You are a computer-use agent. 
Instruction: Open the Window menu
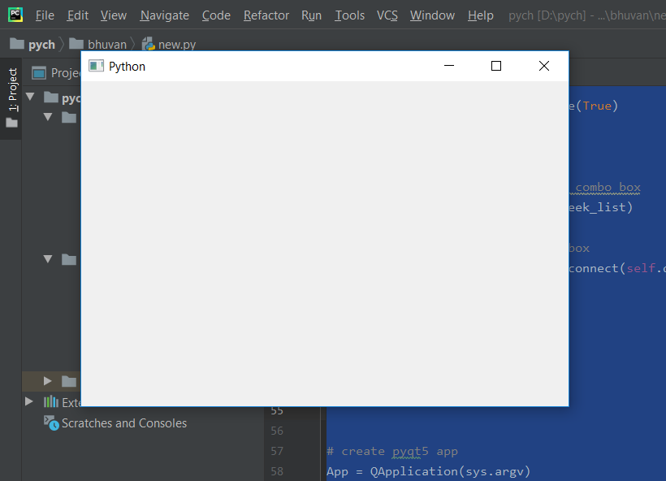432,15
